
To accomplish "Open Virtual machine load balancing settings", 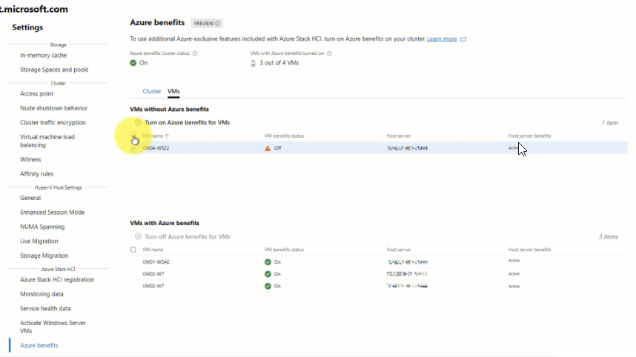I will (x=47, y=141).
